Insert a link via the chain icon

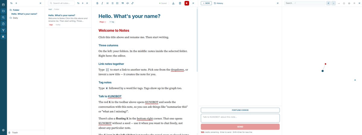pyautogui.click(x=133, y=3)
